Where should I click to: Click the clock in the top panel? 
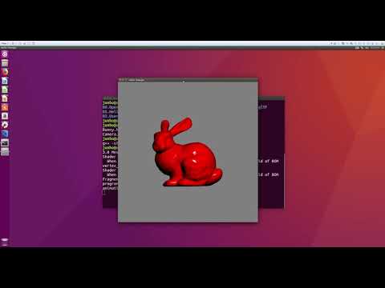pyautogui.click(x=375, y=48)
